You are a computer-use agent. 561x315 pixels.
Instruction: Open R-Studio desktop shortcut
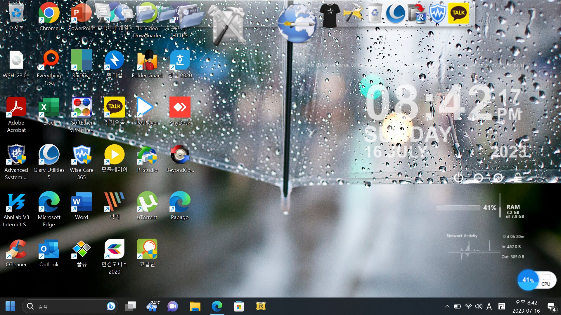tap(147, 159)
